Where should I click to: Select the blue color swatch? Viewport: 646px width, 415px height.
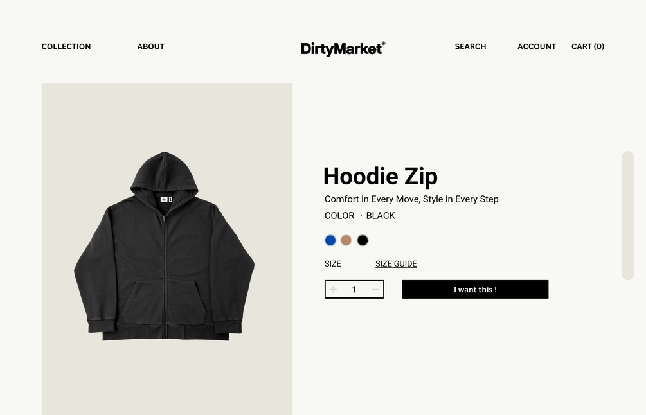point(330,240)
